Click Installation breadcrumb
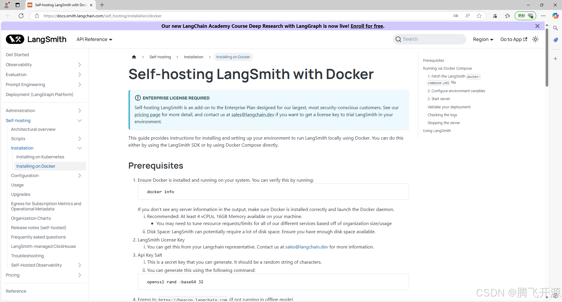The height and width of the screenshot is (302, 562). coord(193,57)
